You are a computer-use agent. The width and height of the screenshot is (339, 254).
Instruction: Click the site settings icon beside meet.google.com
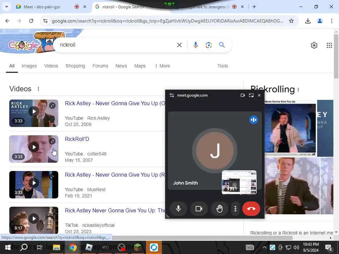click(172, 95)
